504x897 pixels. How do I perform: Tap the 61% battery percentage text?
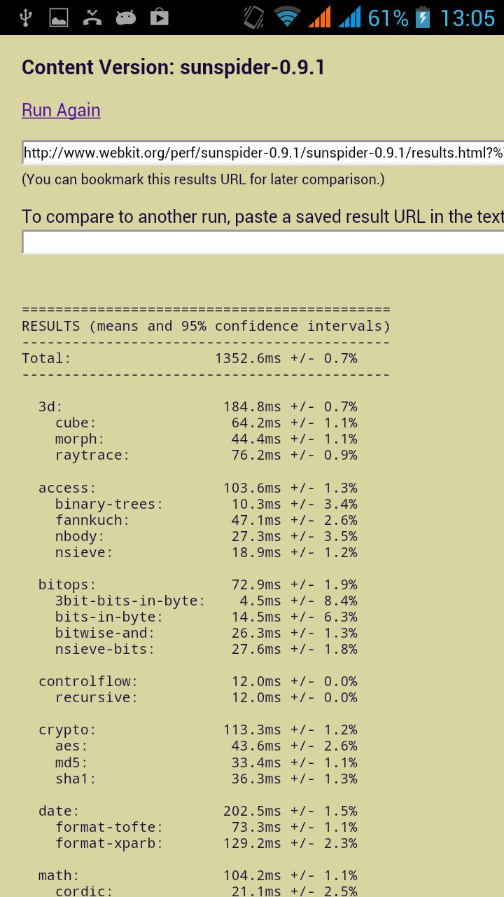tap(388, 18)
